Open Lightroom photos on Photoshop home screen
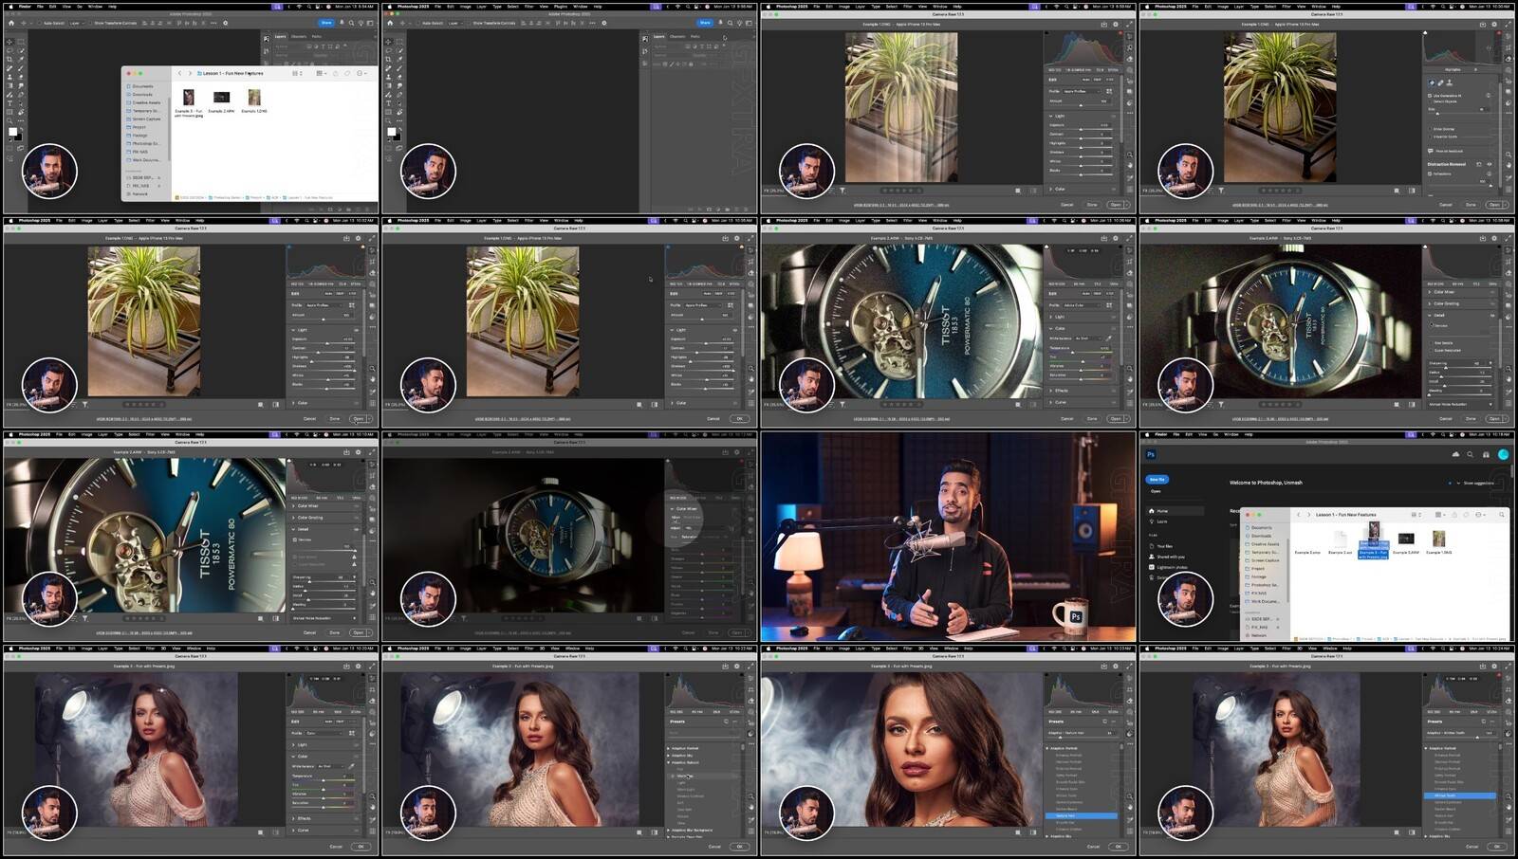This screenshot has width=1518, height=859. click(x=1168, y=567)
